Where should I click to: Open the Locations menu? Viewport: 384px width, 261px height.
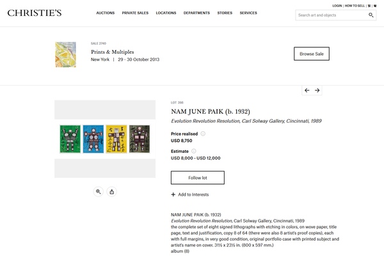[166, 13]
